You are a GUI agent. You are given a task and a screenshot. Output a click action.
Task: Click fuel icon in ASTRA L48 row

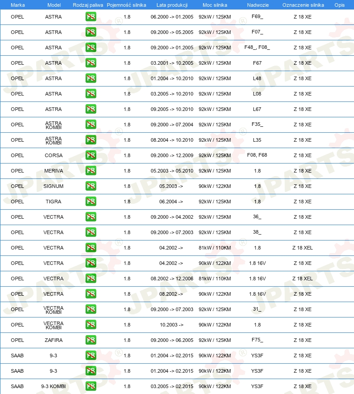[91, 78]
